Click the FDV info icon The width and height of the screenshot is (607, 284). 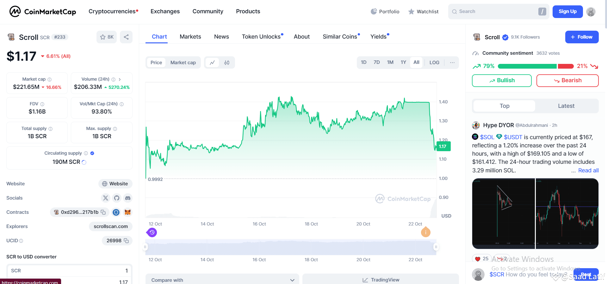[x=42, y=104]
